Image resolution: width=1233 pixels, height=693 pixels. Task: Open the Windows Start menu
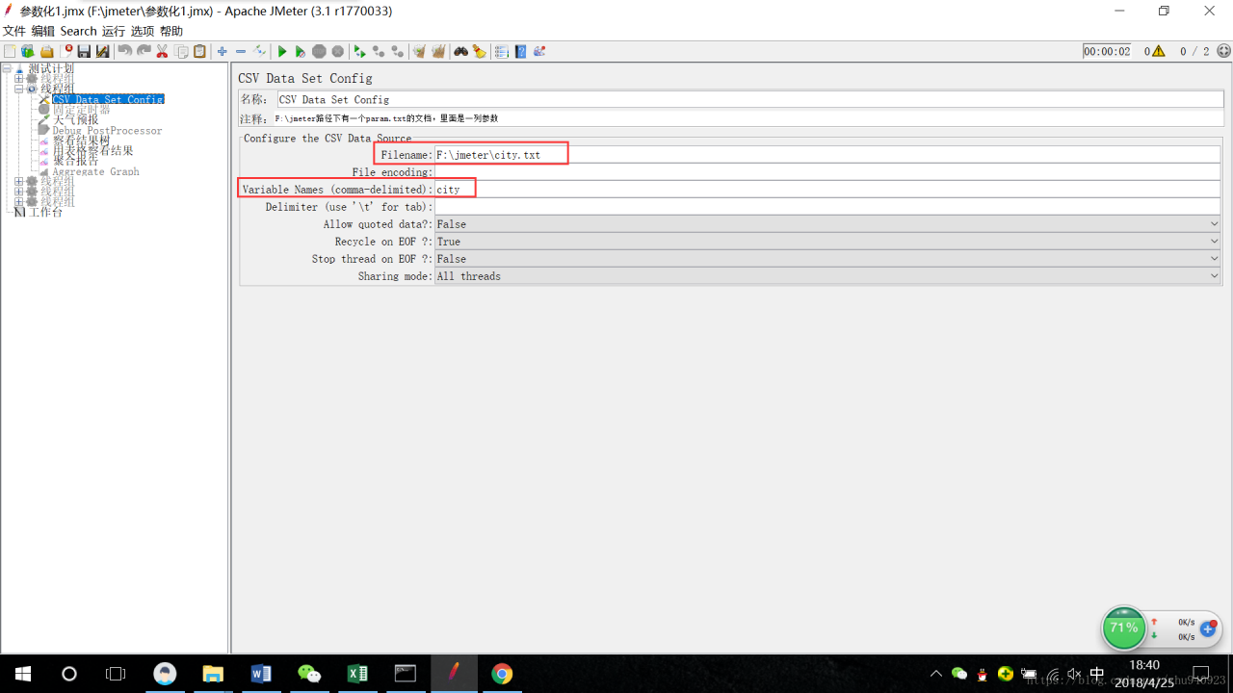[x=23, y=674]
